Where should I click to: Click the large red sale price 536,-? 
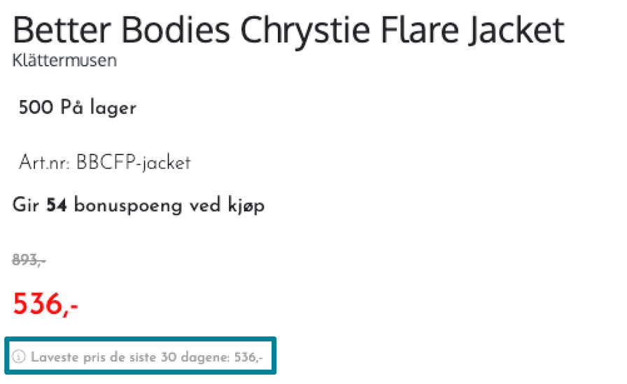45,305
